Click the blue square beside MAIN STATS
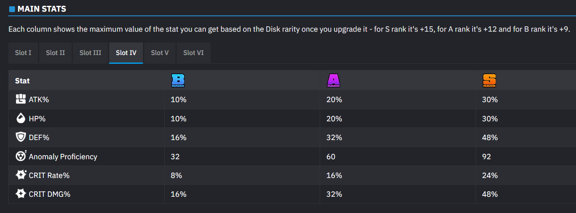The image size is (576, 213). [x=12, y=9]
